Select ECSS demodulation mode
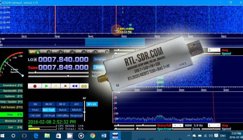The width and height of the screenshot is (243, 140). click(45, 52)
